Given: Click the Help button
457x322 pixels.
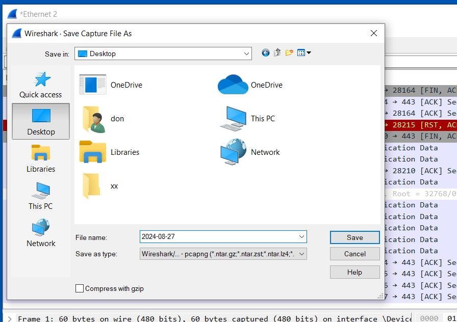Looking at the screenshot, I should tap(354, 272).
